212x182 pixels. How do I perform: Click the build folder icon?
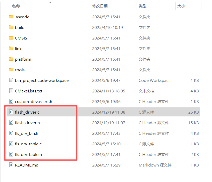11,27
